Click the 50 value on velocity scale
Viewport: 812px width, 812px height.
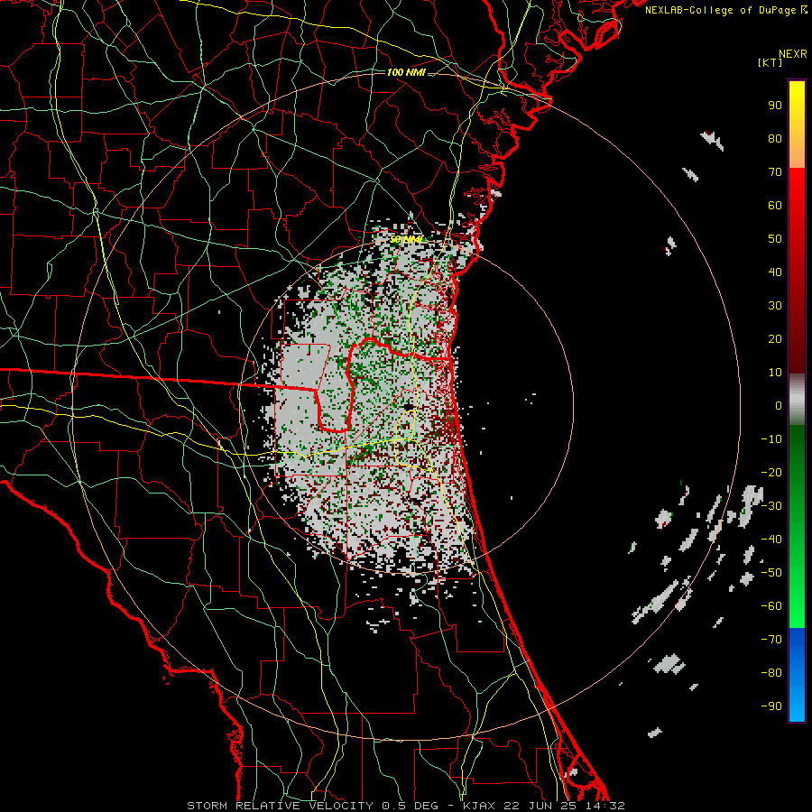pos(775,238)
